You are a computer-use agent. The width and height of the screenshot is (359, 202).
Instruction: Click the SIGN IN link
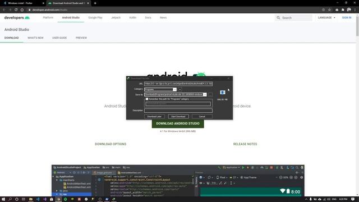tap(347, 17)
